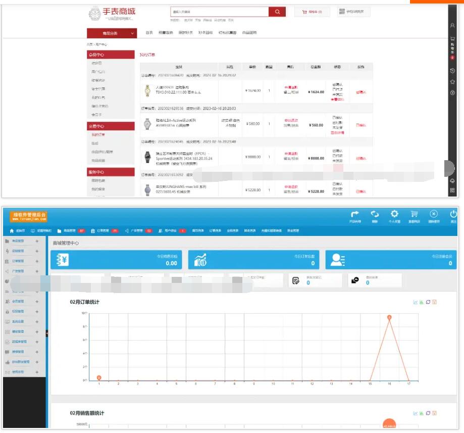Click the star favorites icon in right sidebar
Viewport: 464px width, 433px height.
point(452,81)
